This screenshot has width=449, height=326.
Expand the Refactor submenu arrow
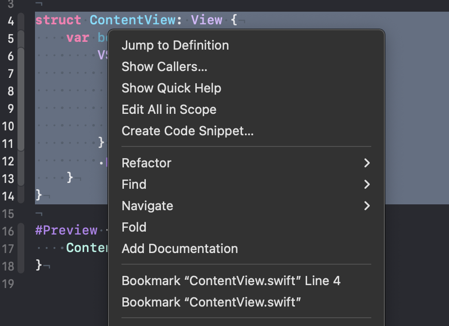367,163
